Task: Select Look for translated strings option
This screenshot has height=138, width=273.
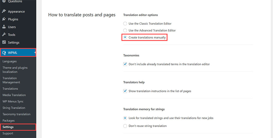Action: [125, 118]
